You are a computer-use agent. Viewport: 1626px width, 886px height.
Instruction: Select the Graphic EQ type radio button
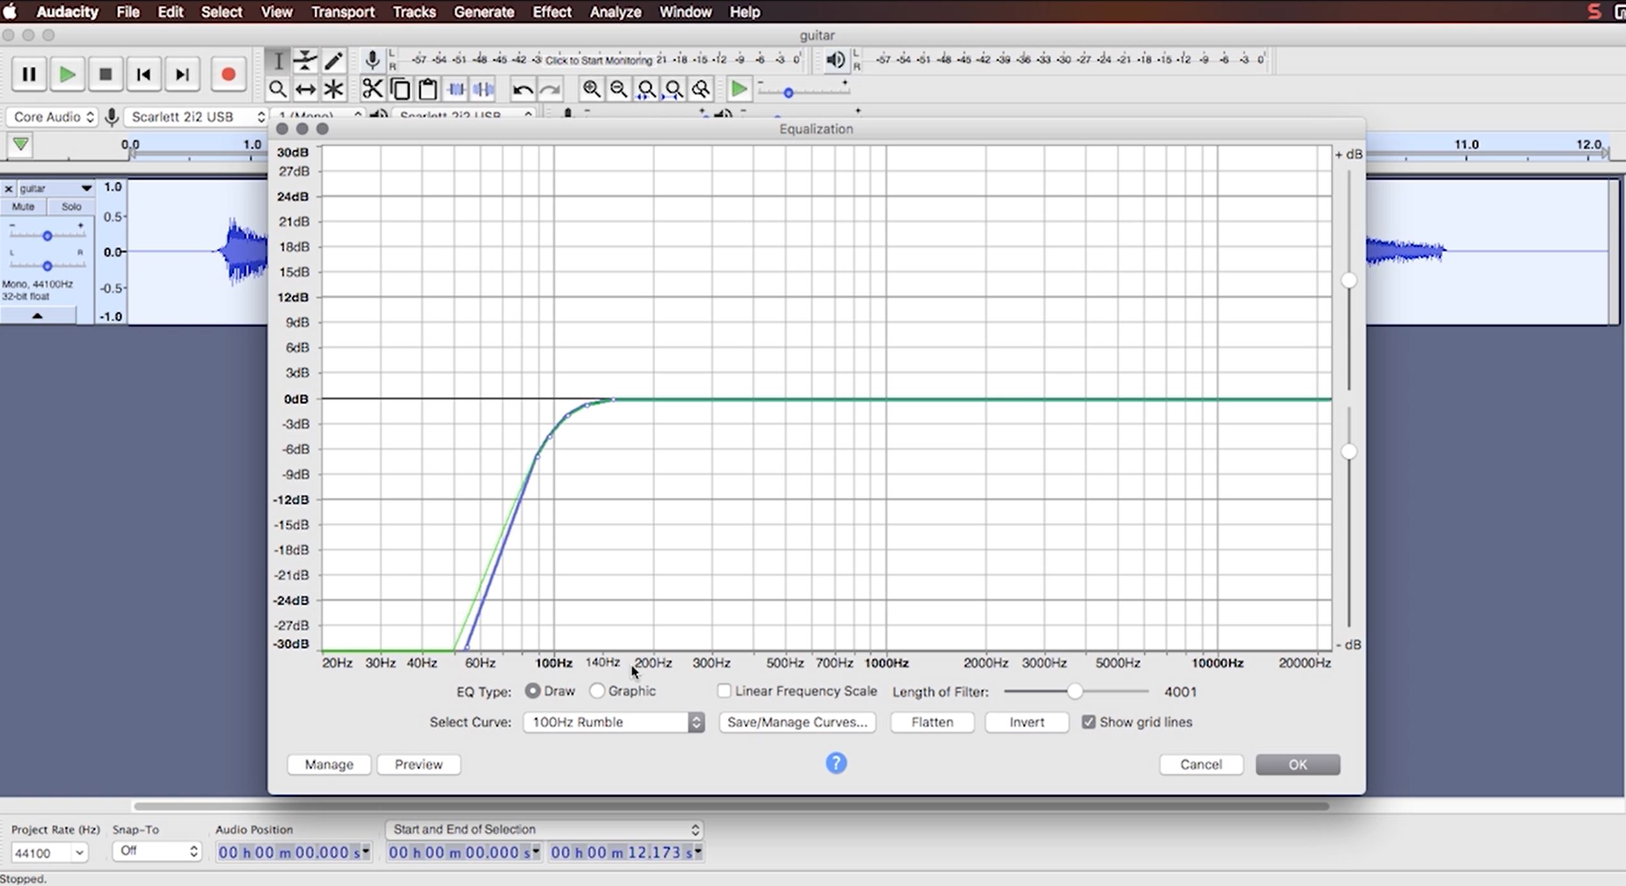598,691
